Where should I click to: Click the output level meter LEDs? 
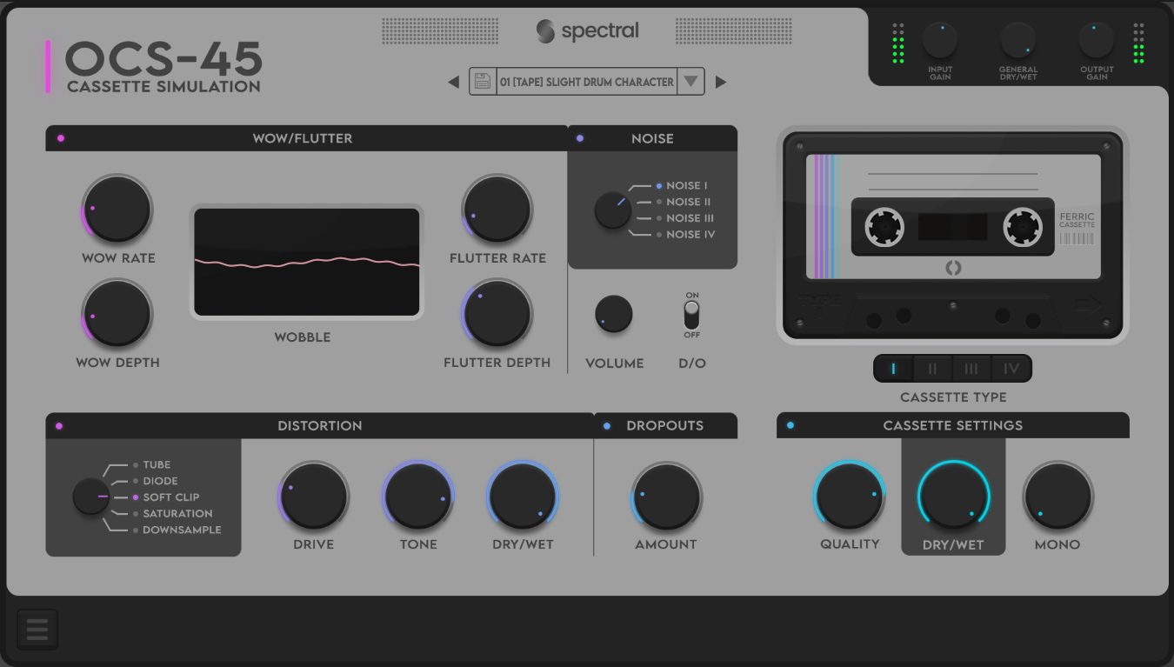(x=1138, y=43)
